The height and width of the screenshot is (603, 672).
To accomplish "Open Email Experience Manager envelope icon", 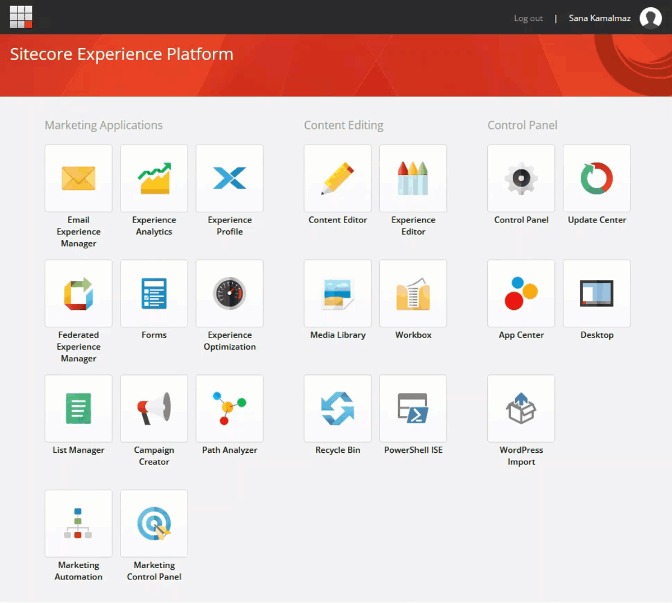I will pyautogui.click(x=78, y=178).
